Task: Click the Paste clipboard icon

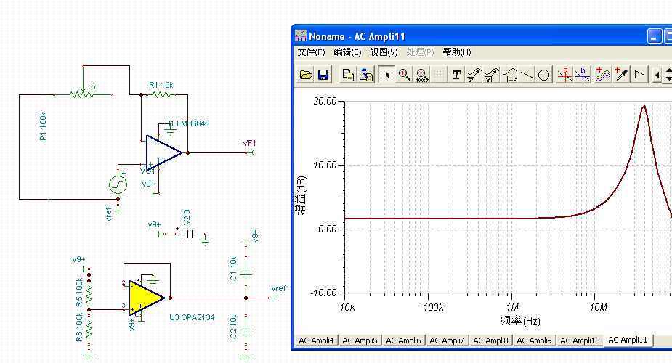Action: [x=366, y=75]
